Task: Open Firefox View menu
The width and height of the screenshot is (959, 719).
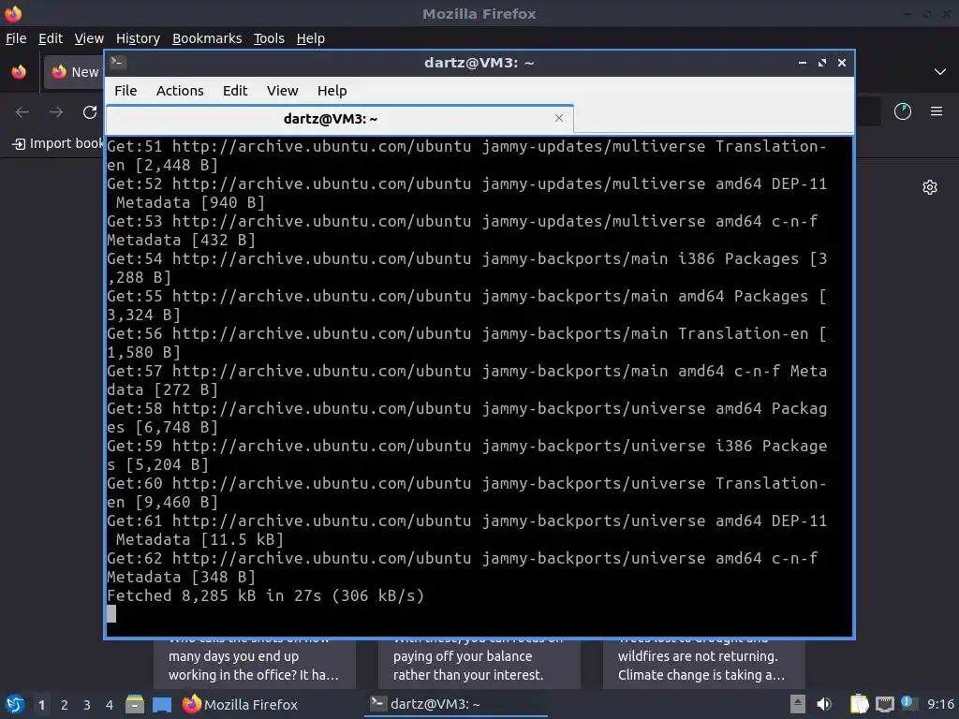Action: pos(89,38)
